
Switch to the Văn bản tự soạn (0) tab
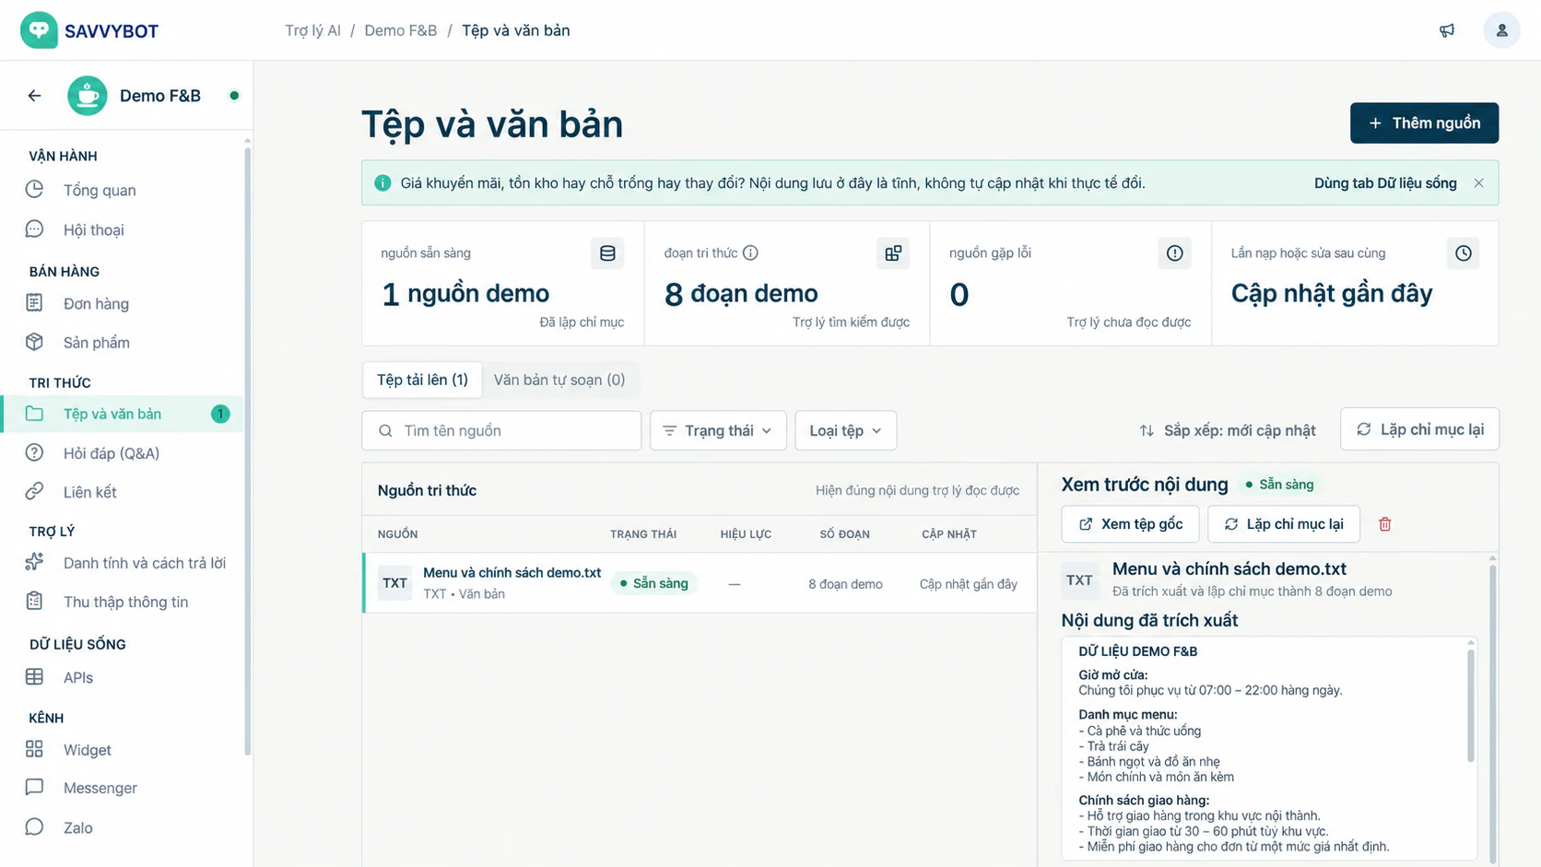coord(559,380)
